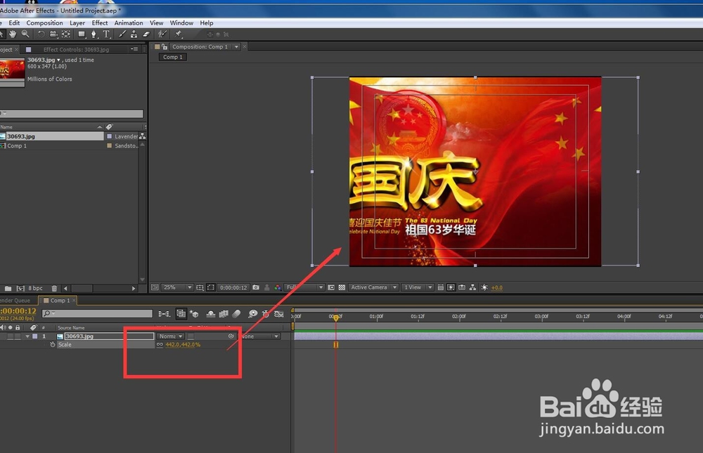The width and height of the screenshot is (703, 453).
Task: Click the Graph Editor icon in timeline
Action: tap(279, 314)
